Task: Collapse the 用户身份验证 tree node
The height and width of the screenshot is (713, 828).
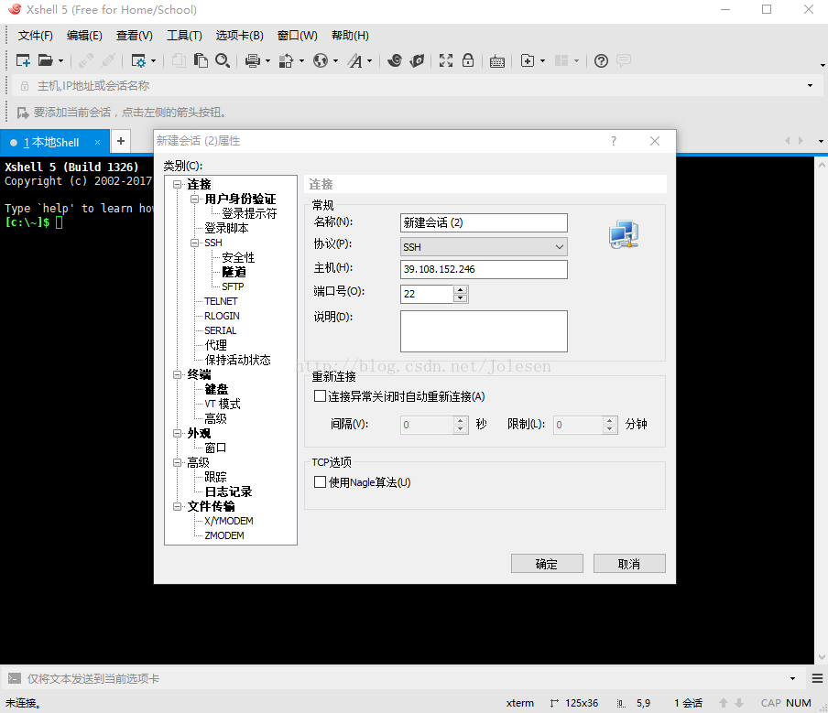Action: [x=195, y=199]
